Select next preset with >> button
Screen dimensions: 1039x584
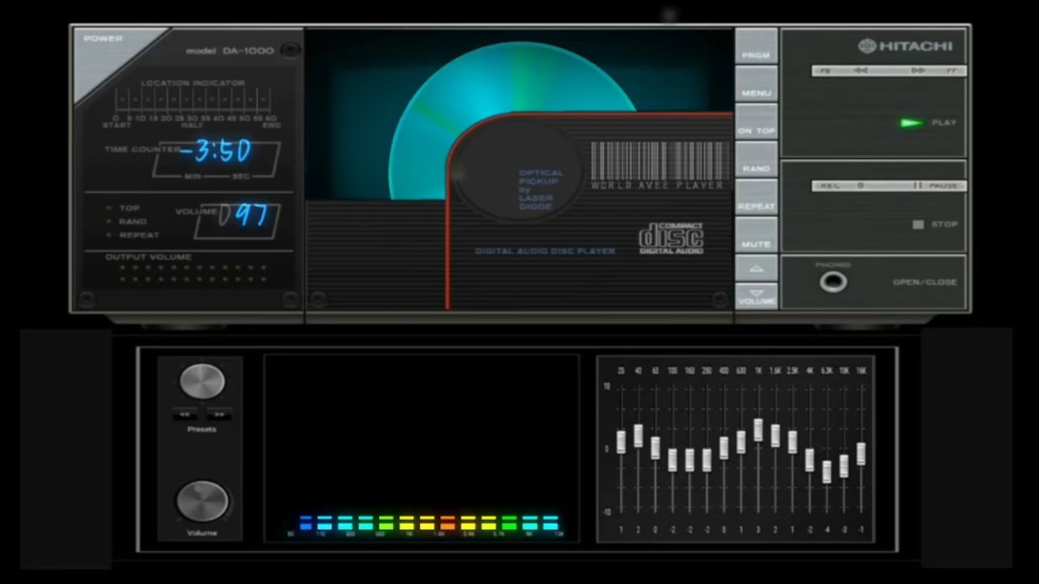pyautogui.click(x=219, y=414)
